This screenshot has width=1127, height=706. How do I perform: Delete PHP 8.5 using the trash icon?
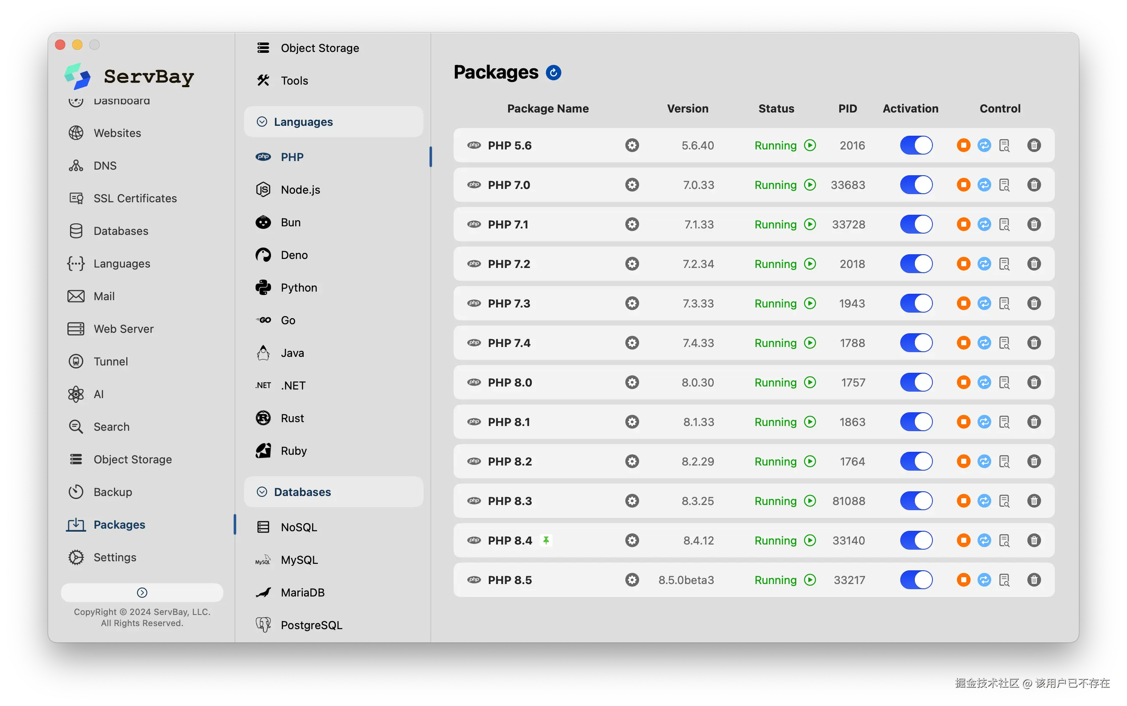[1034, 580]
